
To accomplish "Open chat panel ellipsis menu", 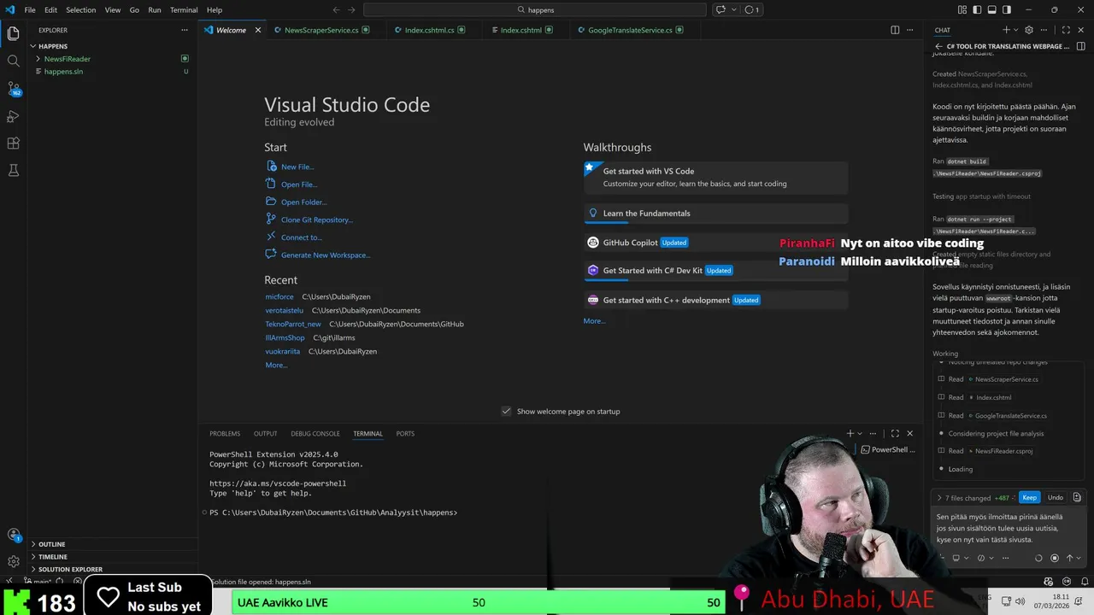I will (x=1044, y=30).
